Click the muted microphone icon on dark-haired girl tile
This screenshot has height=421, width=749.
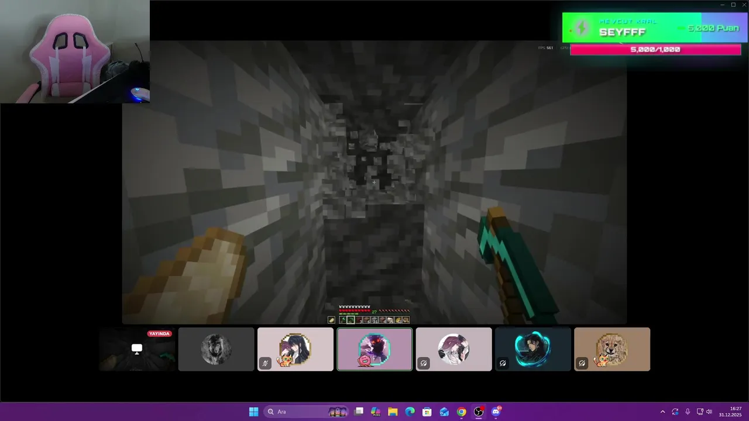click(x=265, y=363)
